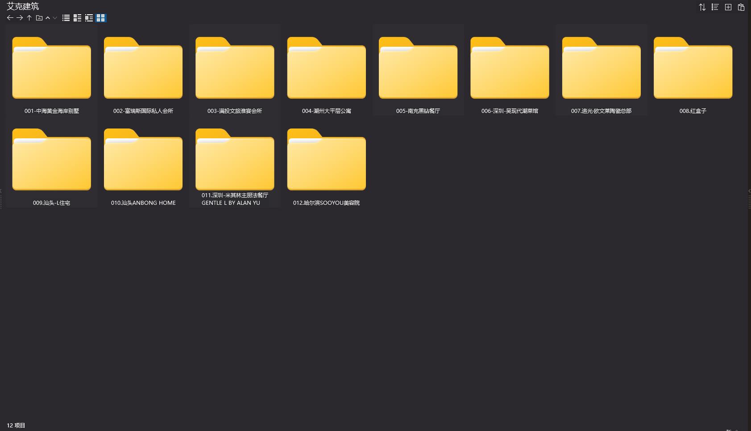Select the large icons grid view

pos(101,18)
